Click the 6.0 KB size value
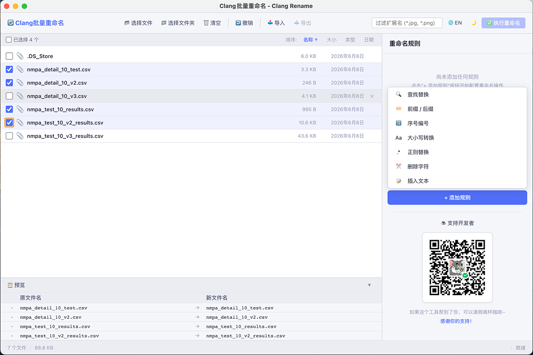 pyautogui.click(x=308, y=56)
